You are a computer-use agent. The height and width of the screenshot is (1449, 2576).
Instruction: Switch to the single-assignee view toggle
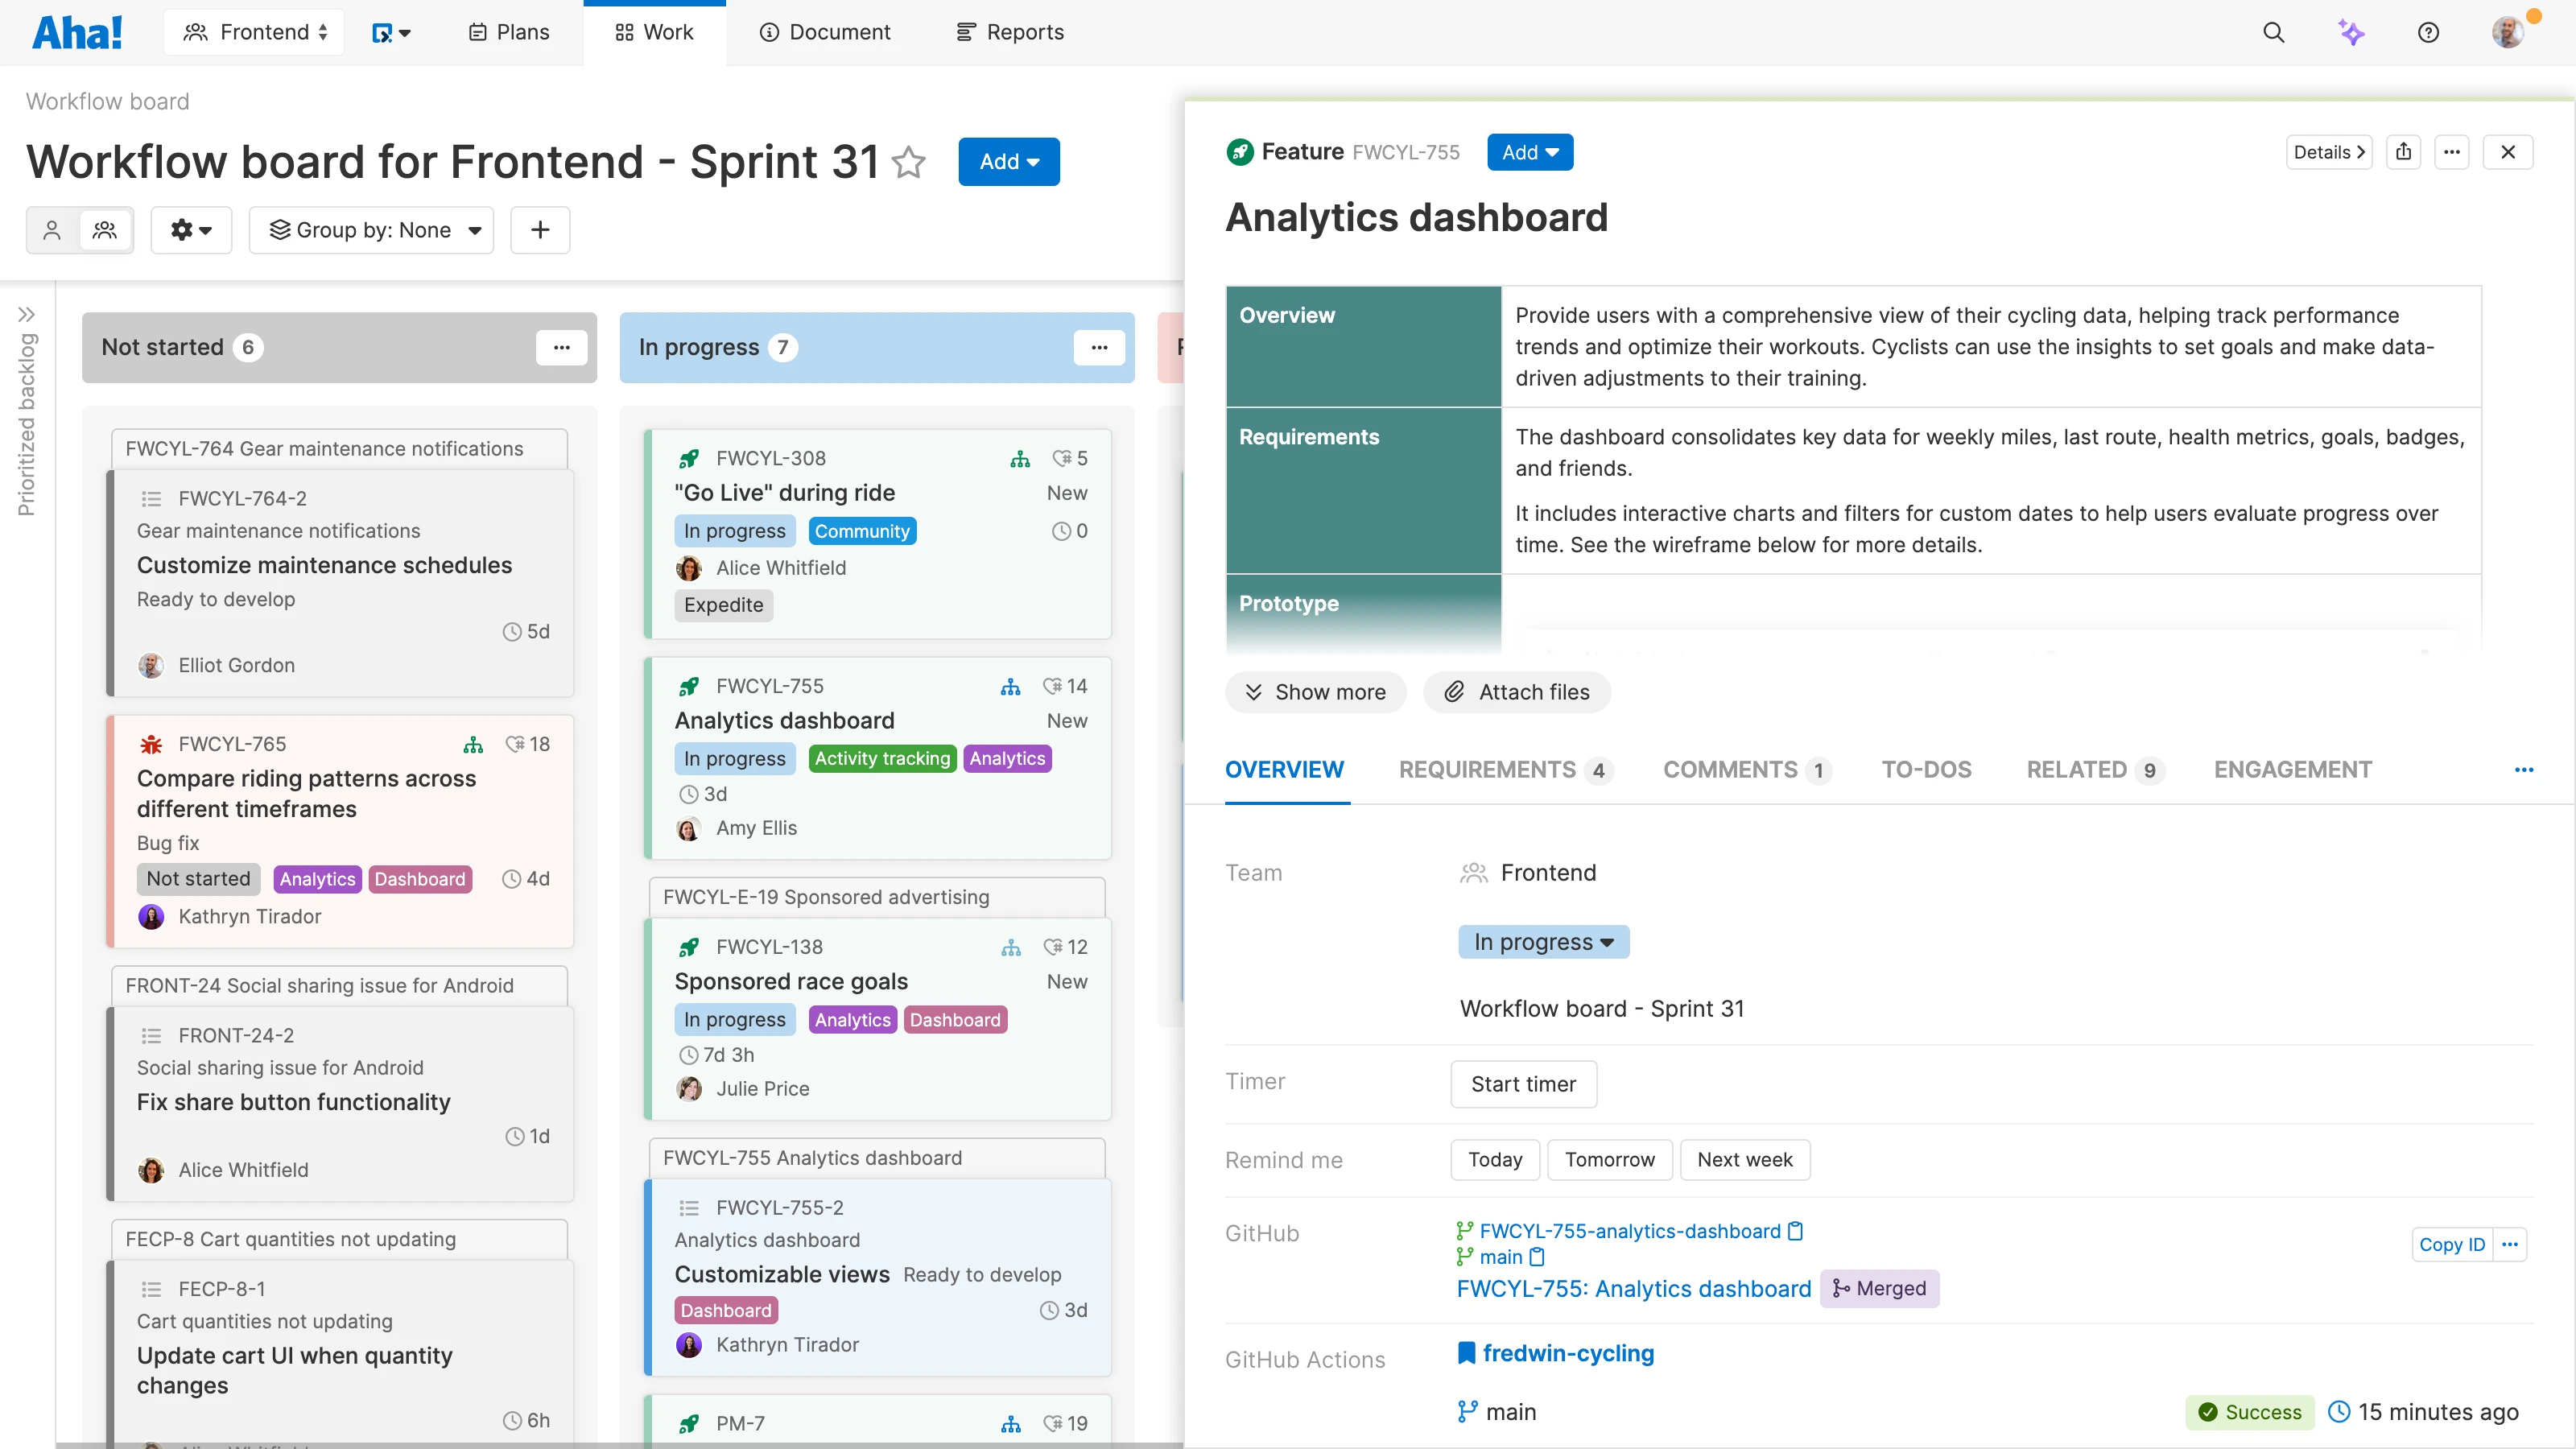[52, 230]
